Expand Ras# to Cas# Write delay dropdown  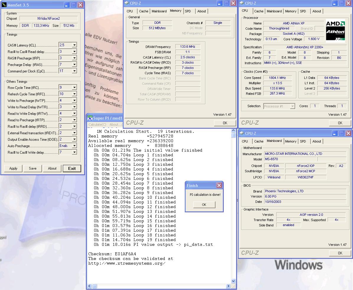74,152
